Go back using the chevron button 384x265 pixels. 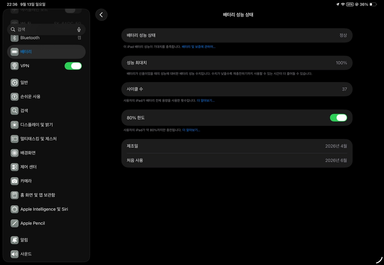pos(101,15)
